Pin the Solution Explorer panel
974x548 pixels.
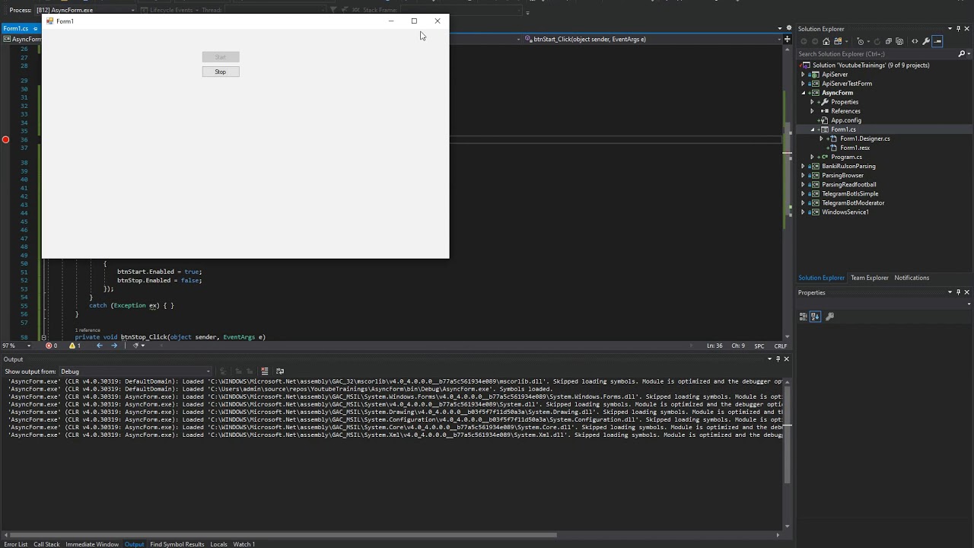tap(958, 29)
